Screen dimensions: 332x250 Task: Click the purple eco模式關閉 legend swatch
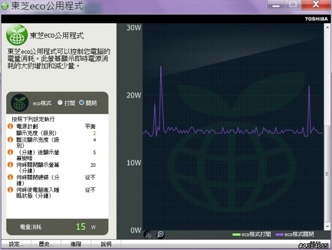point(280,234)
